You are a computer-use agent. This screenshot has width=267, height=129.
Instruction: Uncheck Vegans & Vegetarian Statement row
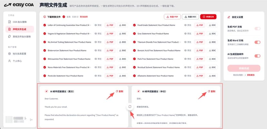[44, 34]
